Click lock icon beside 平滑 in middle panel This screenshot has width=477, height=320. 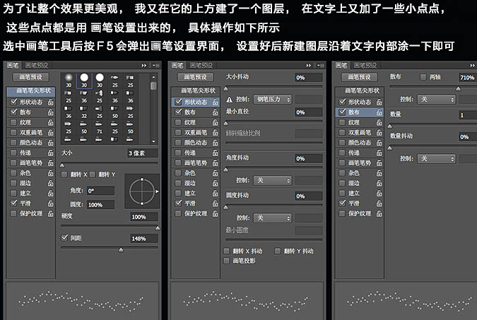click(215, 203)
